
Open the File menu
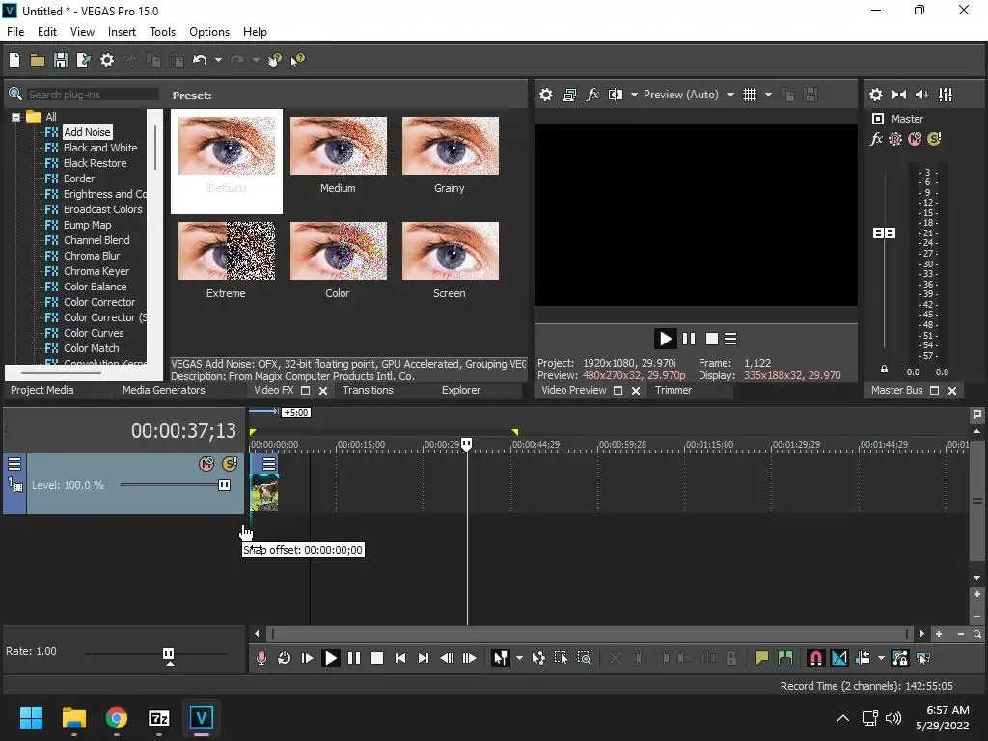pos(15,32)
